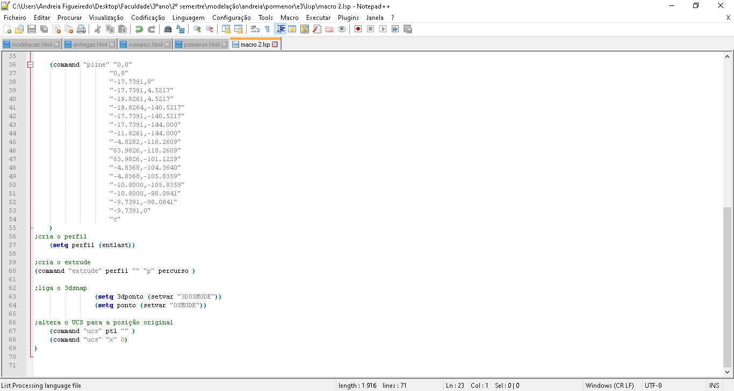Open the Linguagem menu

pyautogui.click(x=188, y=18)
